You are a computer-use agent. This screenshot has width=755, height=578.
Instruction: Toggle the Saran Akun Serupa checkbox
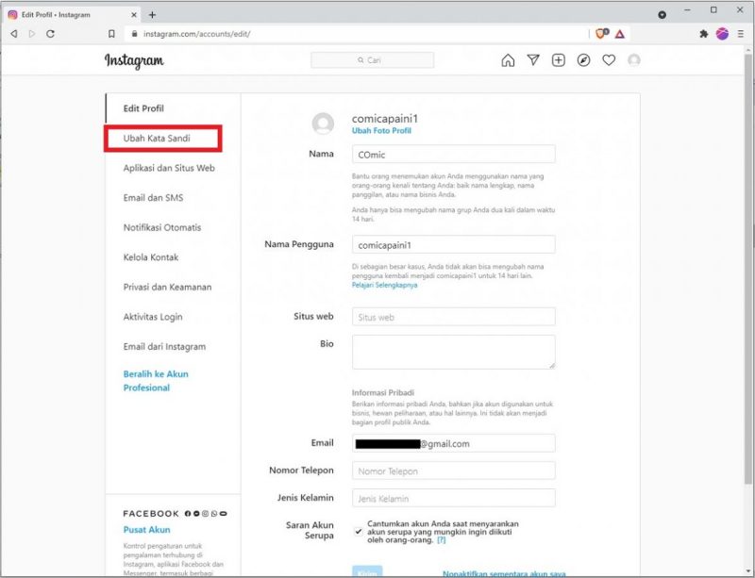coord(359,532)
